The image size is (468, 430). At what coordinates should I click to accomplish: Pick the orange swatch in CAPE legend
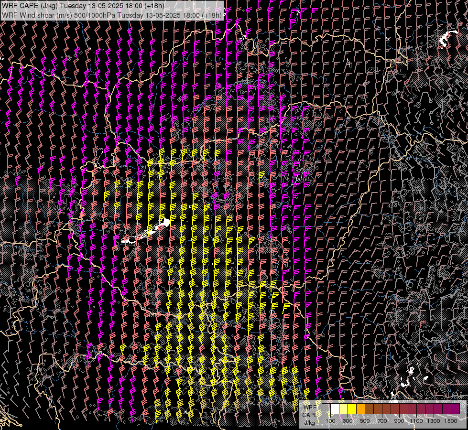pyautogui.click(x=360, y=409)
